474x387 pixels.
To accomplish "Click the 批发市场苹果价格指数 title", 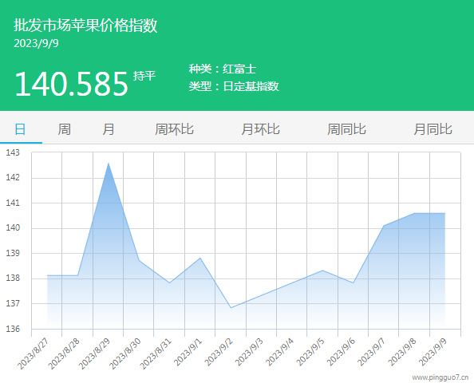I will coord(85,25).
